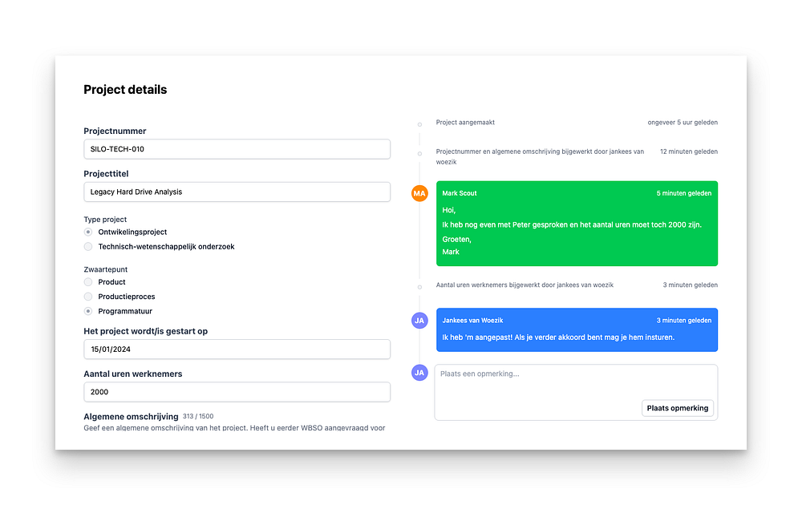The width and height of the screenshot is (802, 505).
Task: Click the Aantal uren werknemers field
Action: [x=237, y=392]
